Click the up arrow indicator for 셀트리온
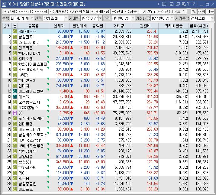216x195 pixels. [72, 48]
